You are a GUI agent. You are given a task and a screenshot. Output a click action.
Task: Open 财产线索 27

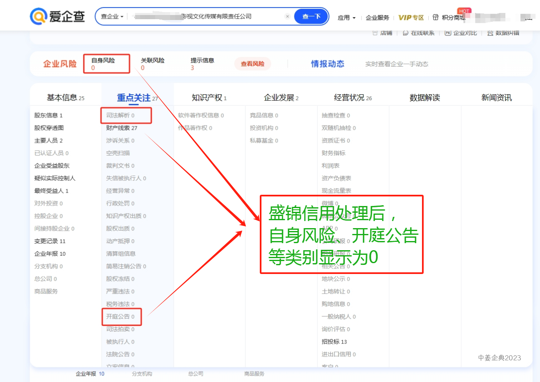click(122, 128)
